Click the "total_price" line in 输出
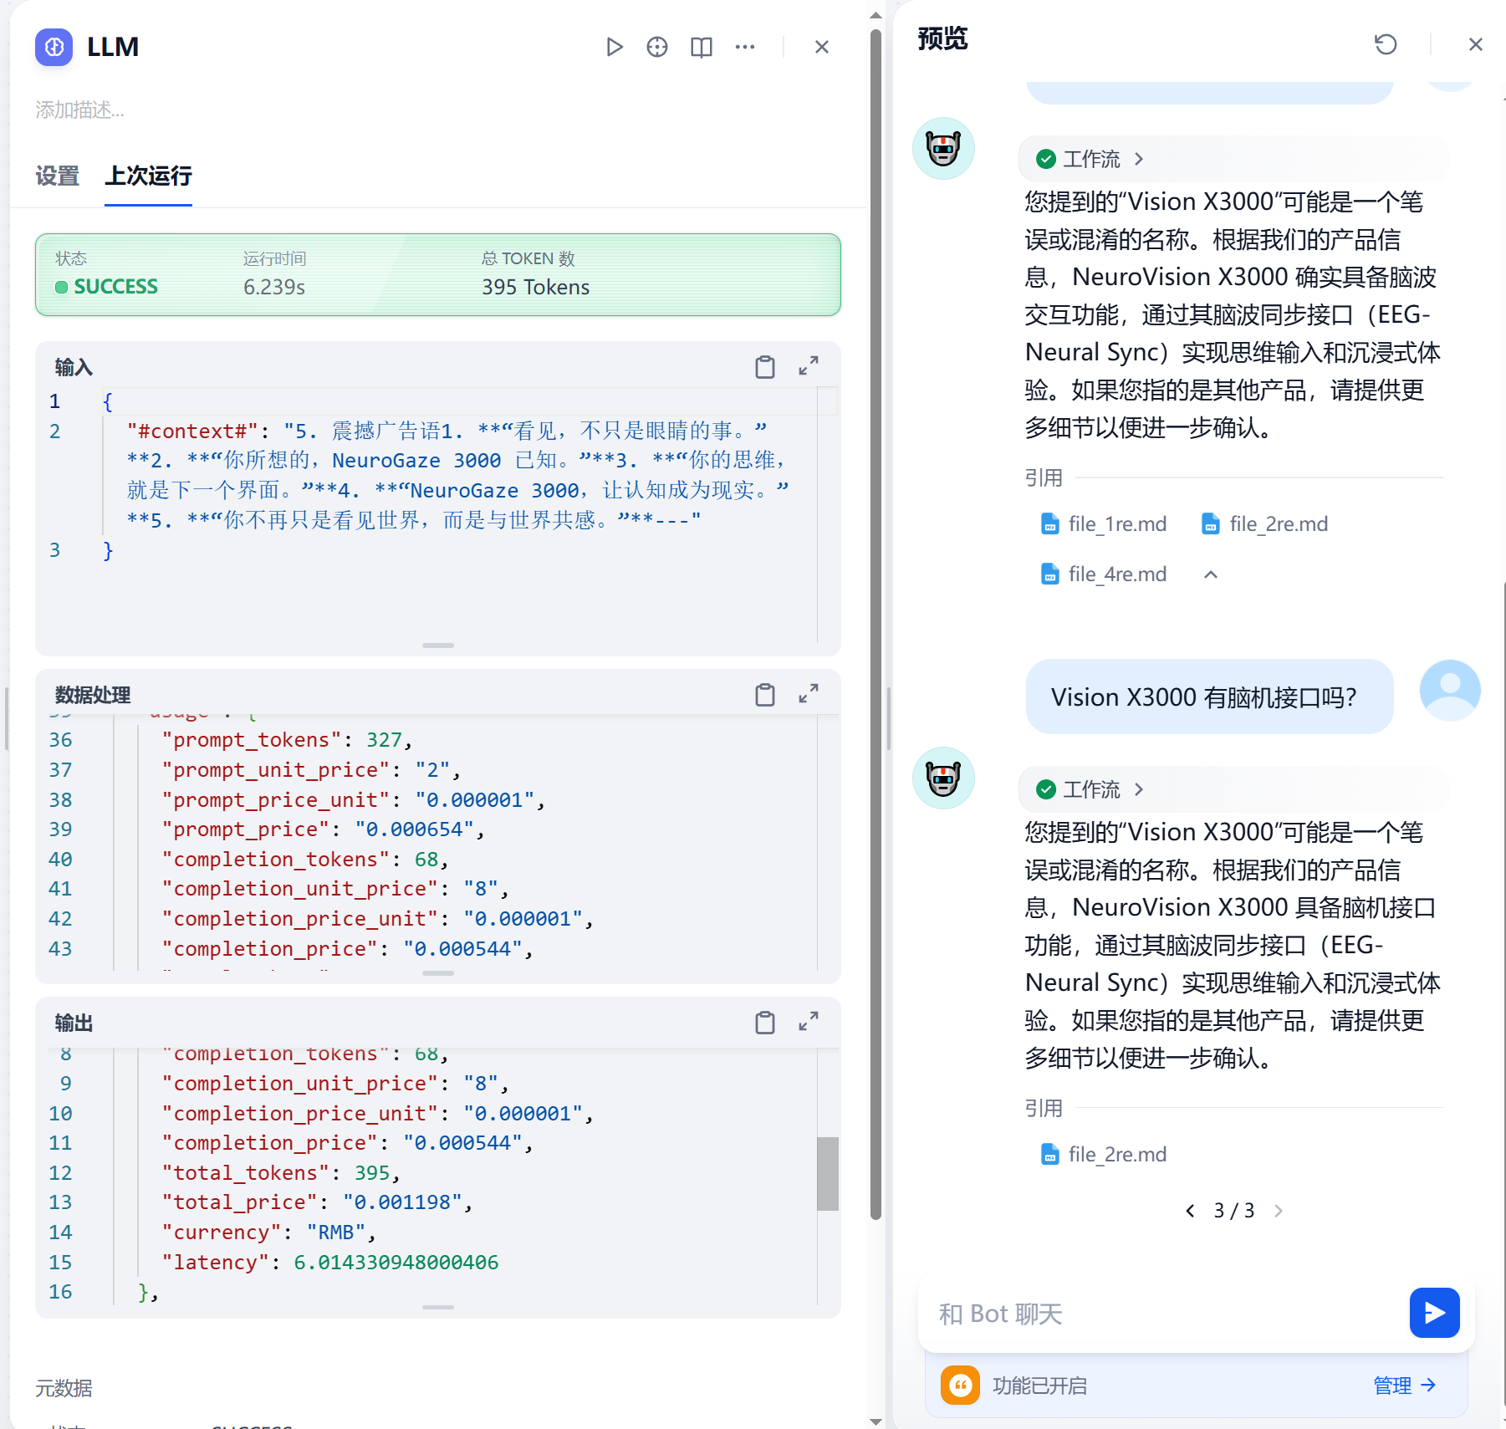The height and width of the screenshot is (1429, 1506). pos(318,1202)
